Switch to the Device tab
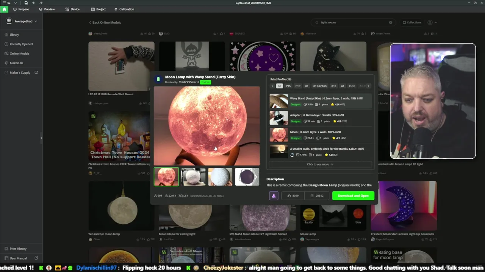This screenshot has width=485, height=272. [x=72, y=9]
